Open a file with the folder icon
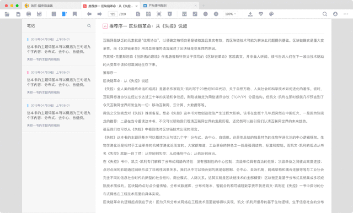 click(7, 14)
